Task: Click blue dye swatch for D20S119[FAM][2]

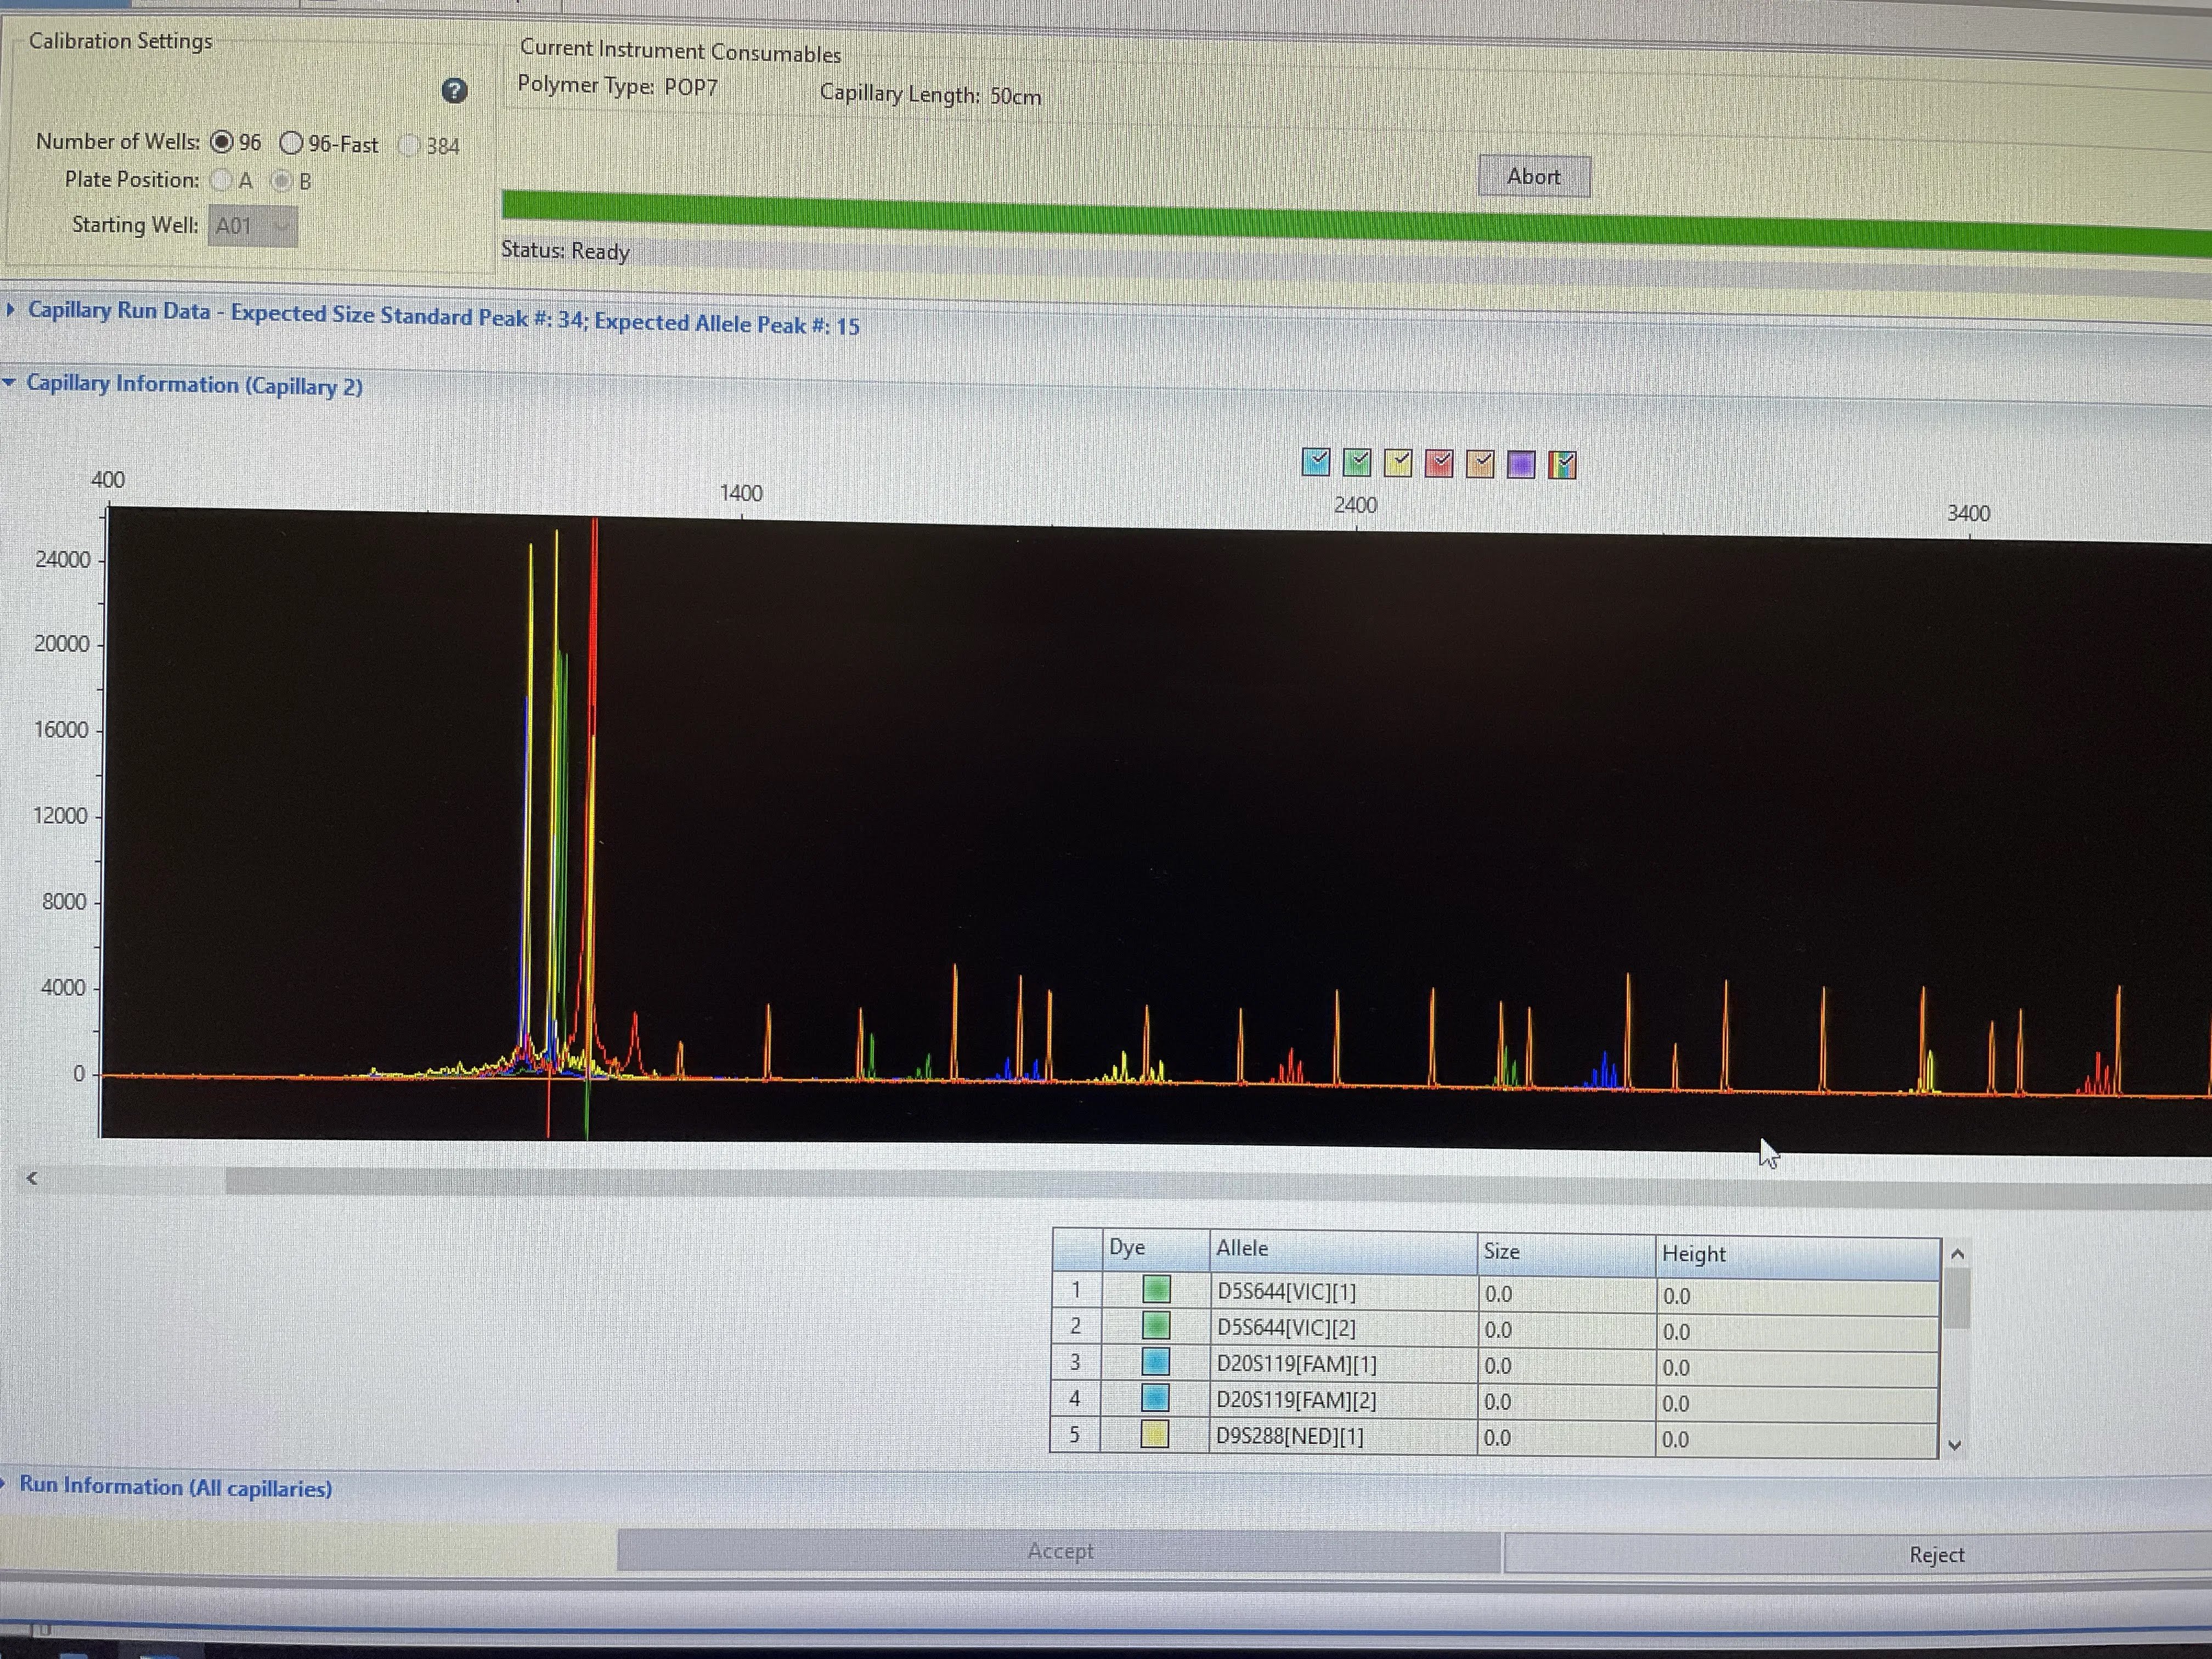Action: pos(1155,1397)
